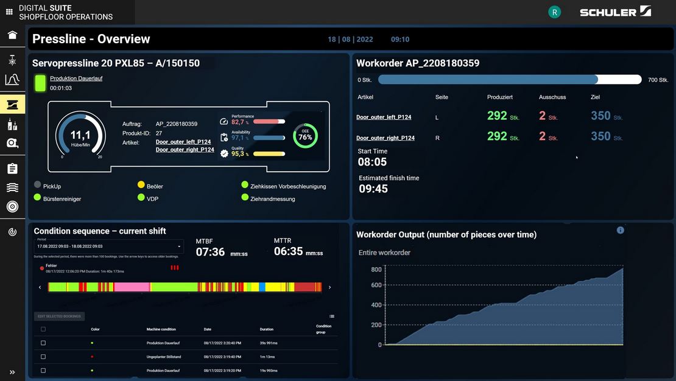Click the Color column header
676x381 pixels.
point(95,329)
